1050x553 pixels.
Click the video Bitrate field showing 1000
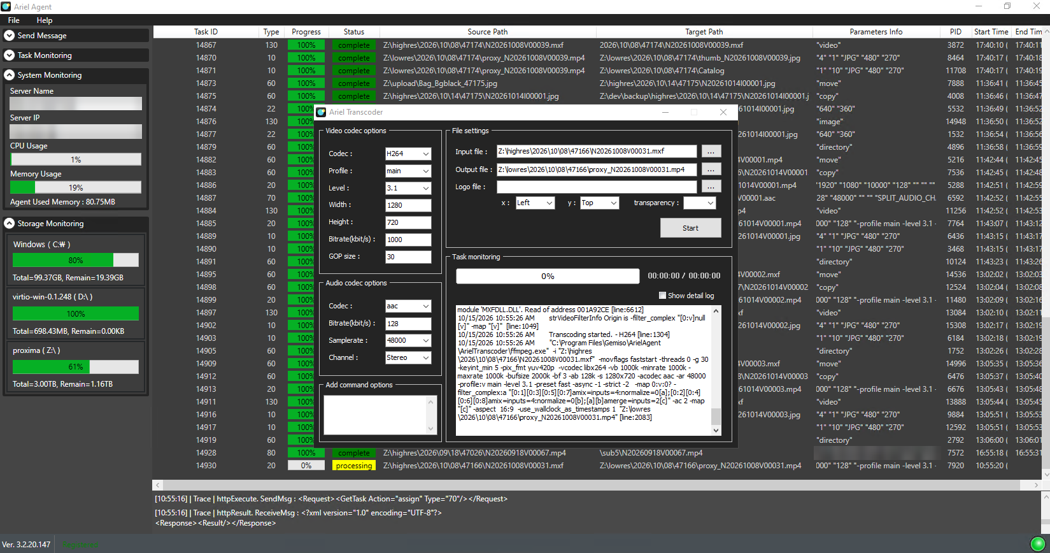pyautogui.click(x=408, y=240)
